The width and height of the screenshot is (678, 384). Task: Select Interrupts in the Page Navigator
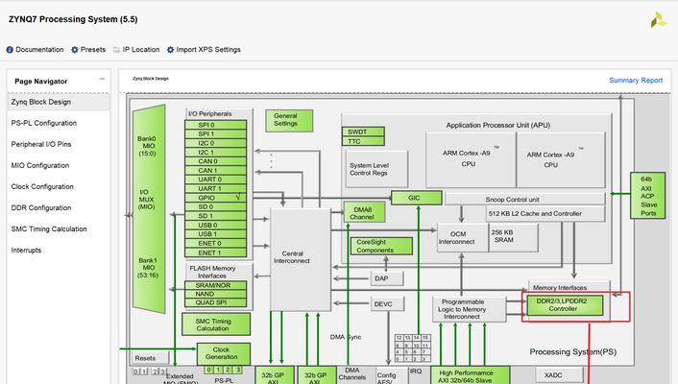point(26,251)
